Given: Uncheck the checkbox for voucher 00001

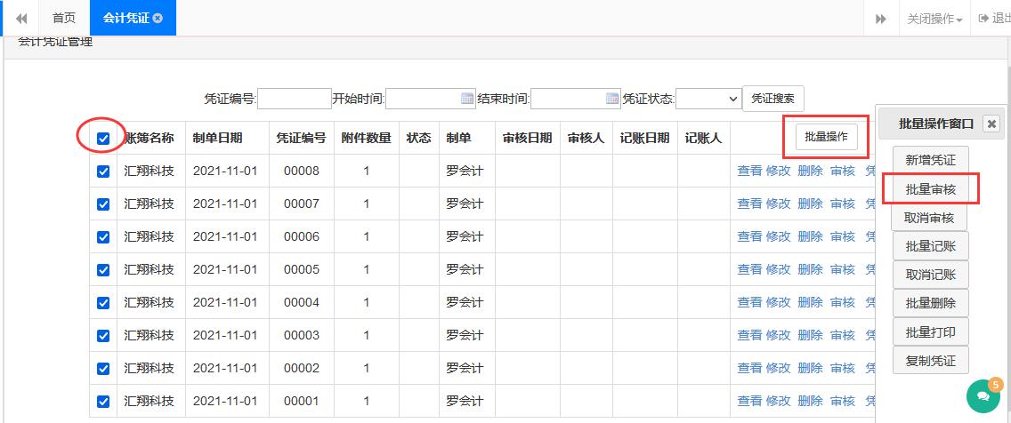Looking at the screenshot, I should [x=103, y=402].
